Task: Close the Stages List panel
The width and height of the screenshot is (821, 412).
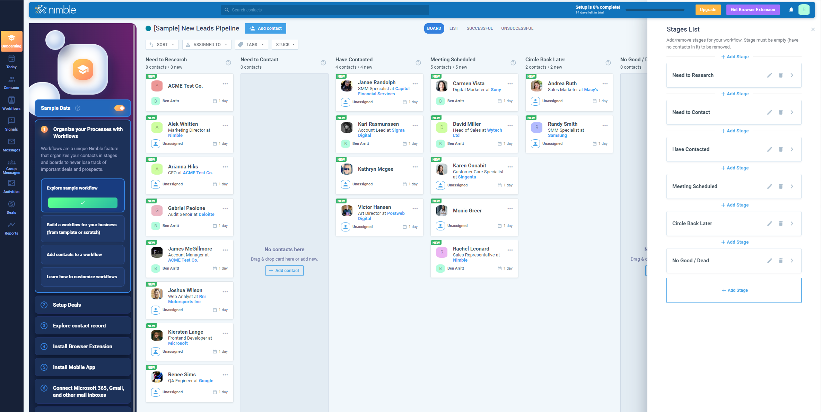Action: 813,29
